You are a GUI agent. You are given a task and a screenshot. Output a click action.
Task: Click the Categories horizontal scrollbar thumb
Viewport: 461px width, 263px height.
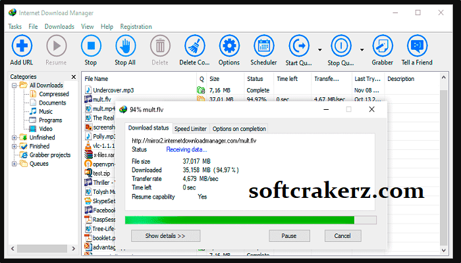[41, 249]
